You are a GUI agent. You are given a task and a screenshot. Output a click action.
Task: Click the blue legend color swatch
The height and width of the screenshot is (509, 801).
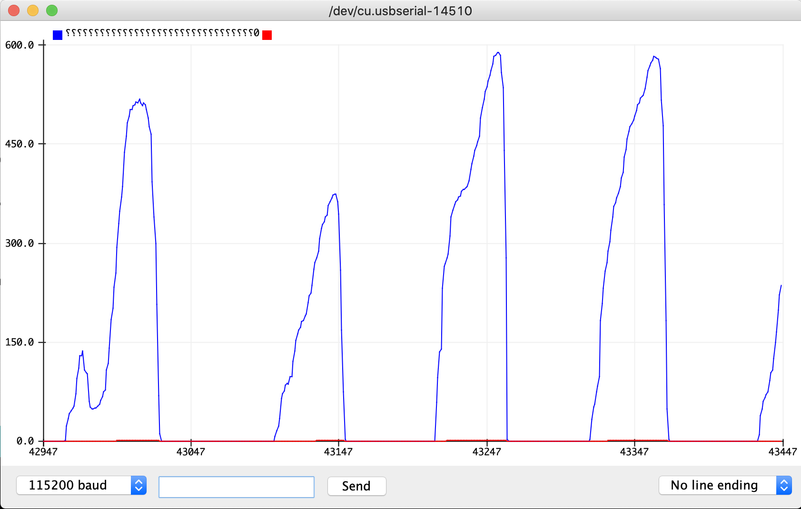tap(58, 35)
